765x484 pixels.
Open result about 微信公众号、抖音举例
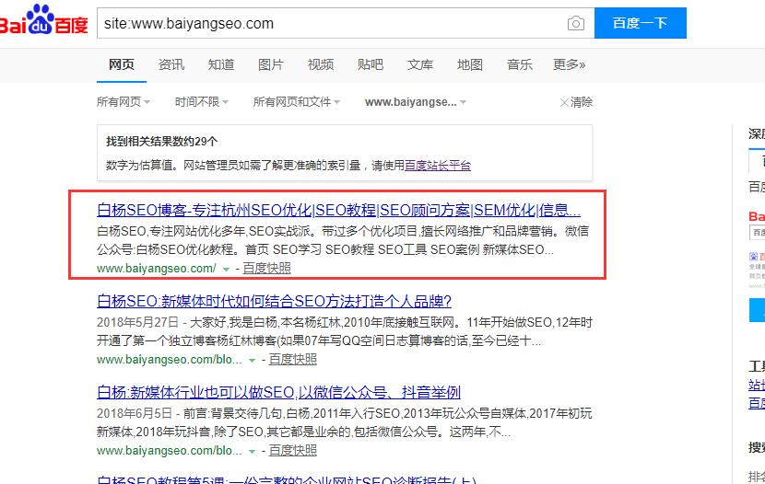[x=278, y=391]
